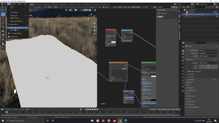The width and height of the screenshot is (219, 123).
Task: Open the Blender logo app menu
Action: coord(2,4)
